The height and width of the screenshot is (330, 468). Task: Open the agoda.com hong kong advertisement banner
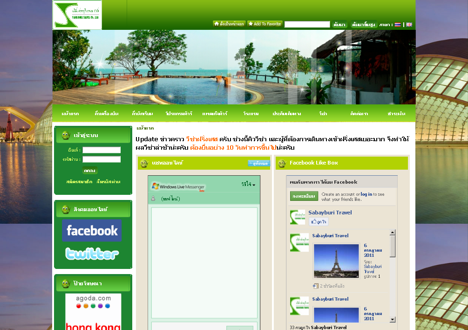[x=93, y=312]
